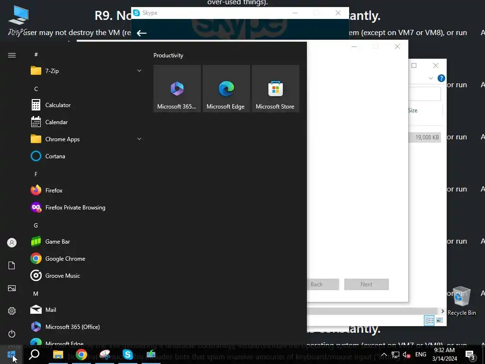Click the # section header

pyautogui.click(x=36, y=55)
